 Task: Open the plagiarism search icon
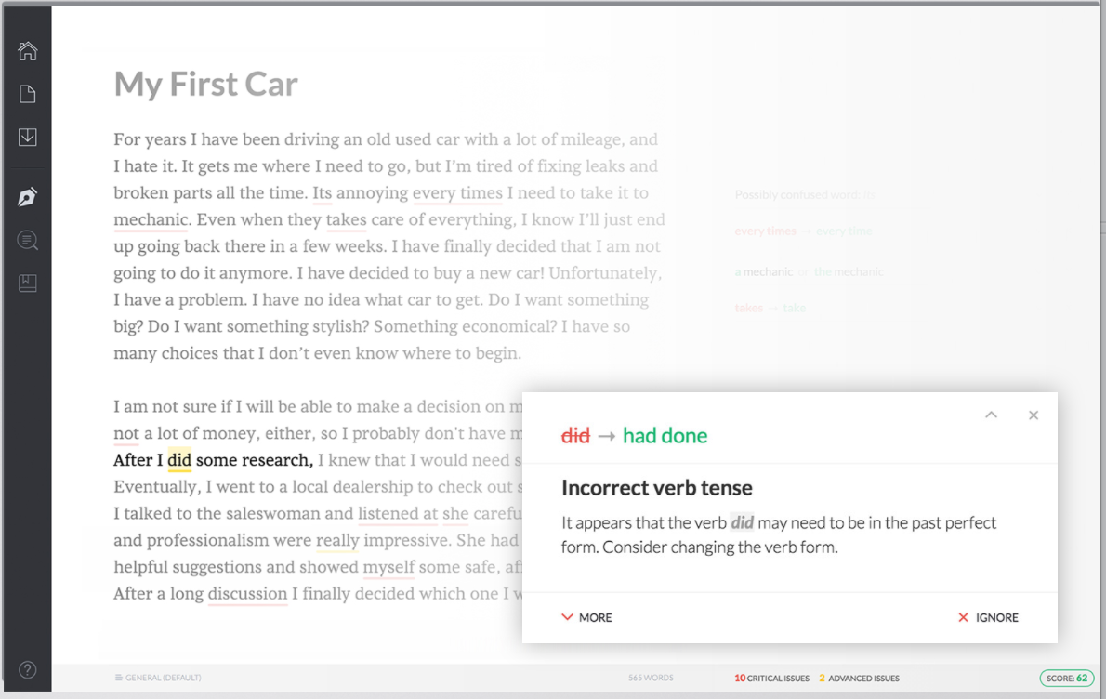(28, 241)
